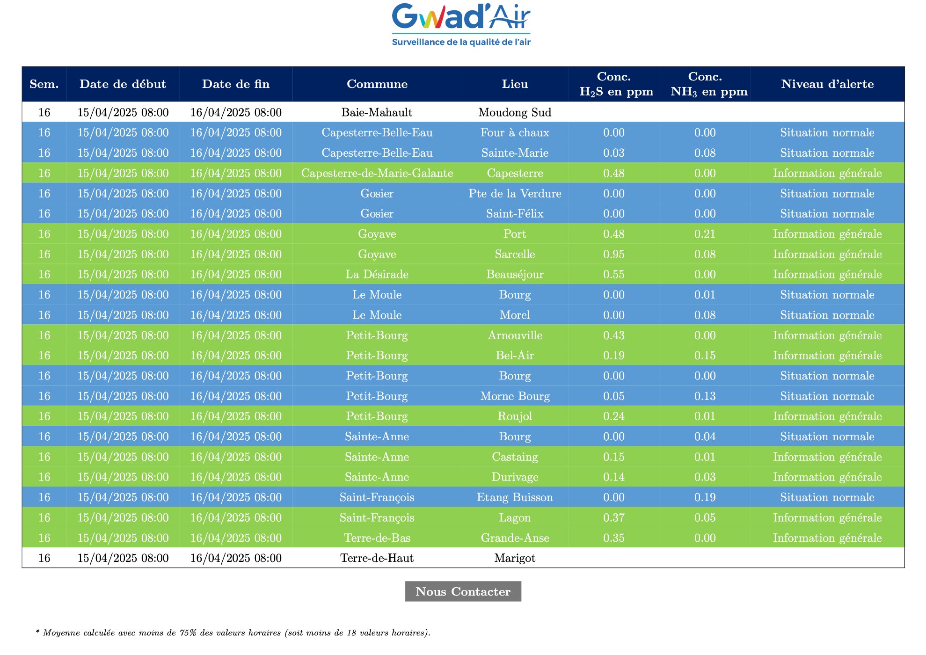Select the Moudong Sud location cell
The image size is (926, 655).
(515, 112)
